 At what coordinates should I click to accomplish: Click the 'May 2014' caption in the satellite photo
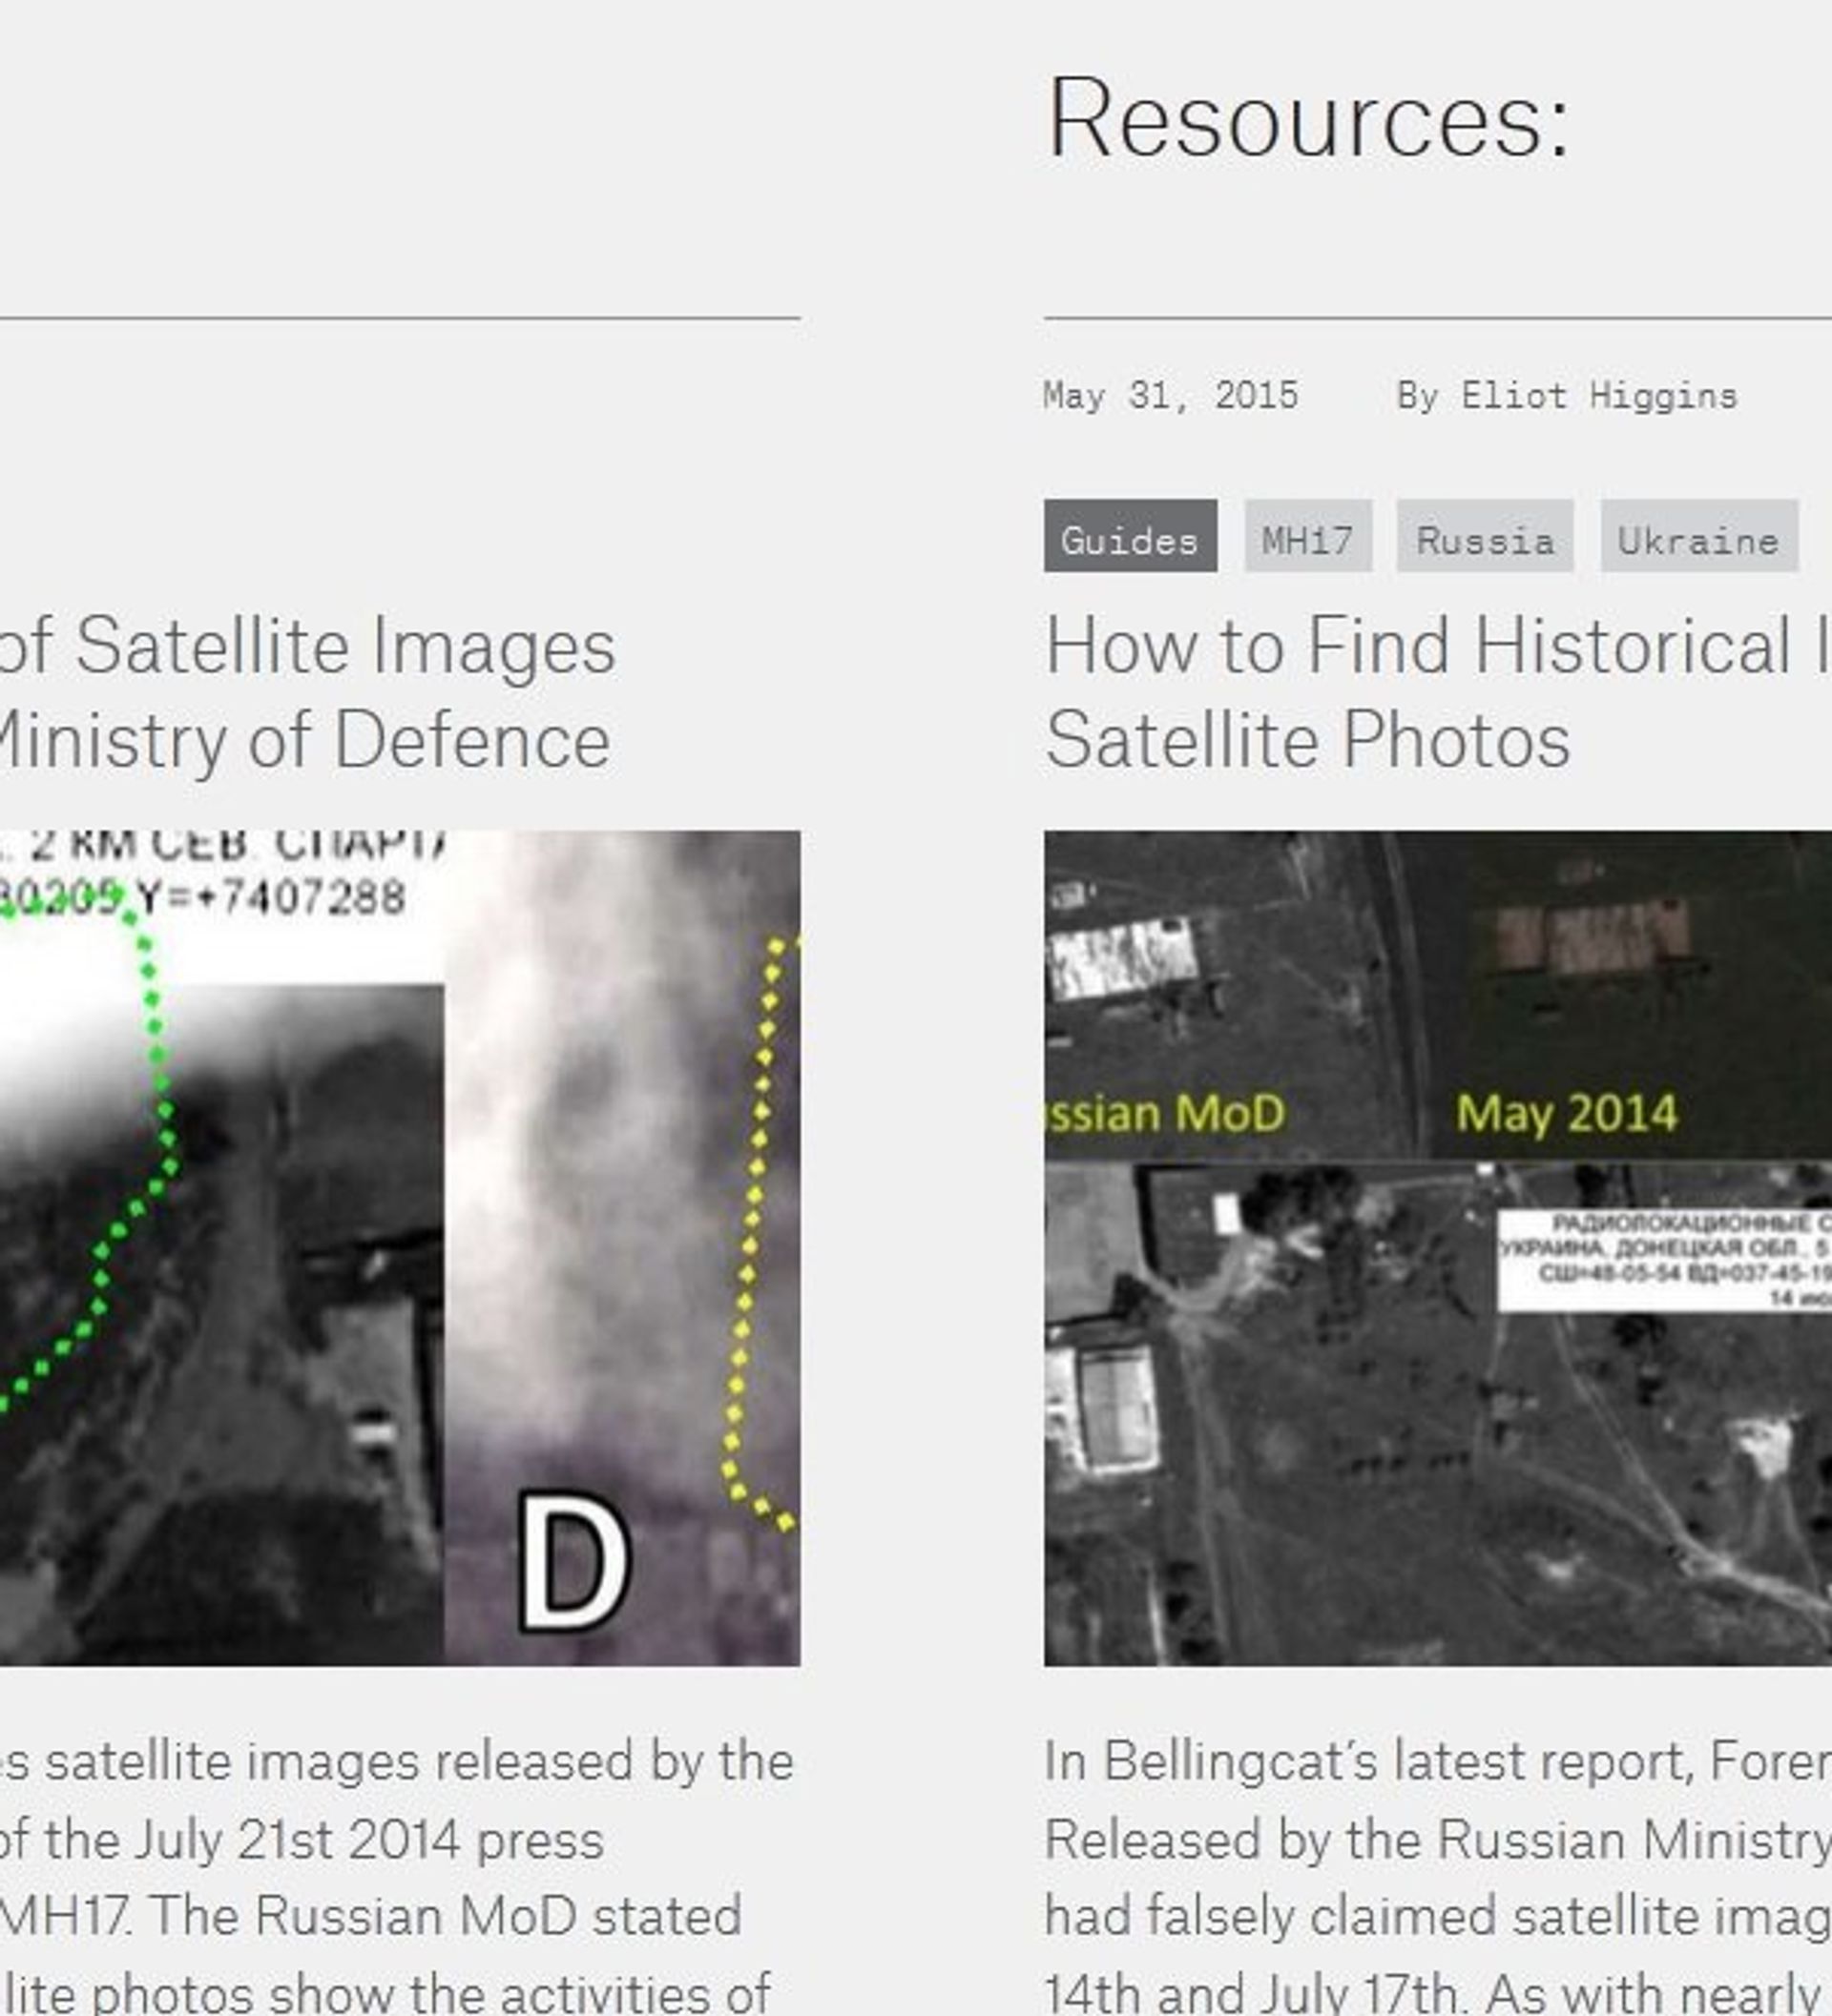tap(1567, 1113)
